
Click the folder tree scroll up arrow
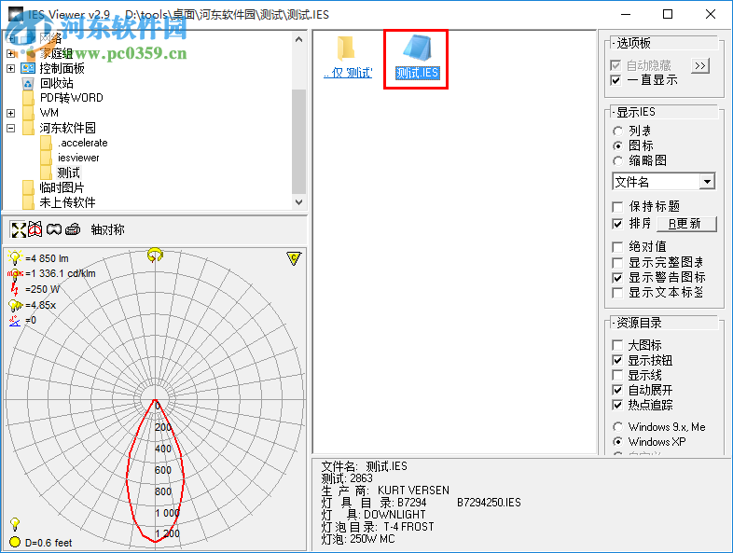click(299, 40)
